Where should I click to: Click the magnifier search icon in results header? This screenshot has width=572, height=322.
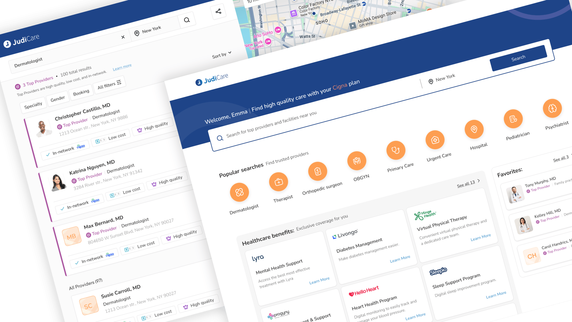click(187, 20)
